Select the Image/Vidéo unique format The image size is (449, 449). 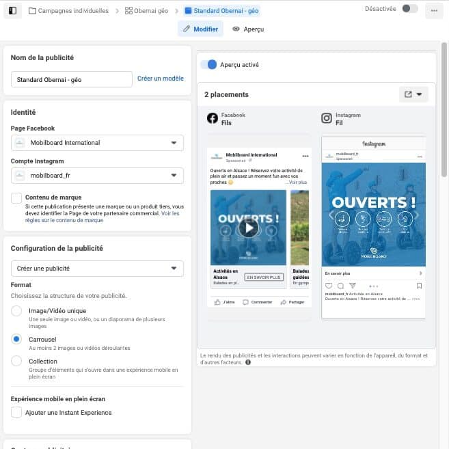coord(16,311)
